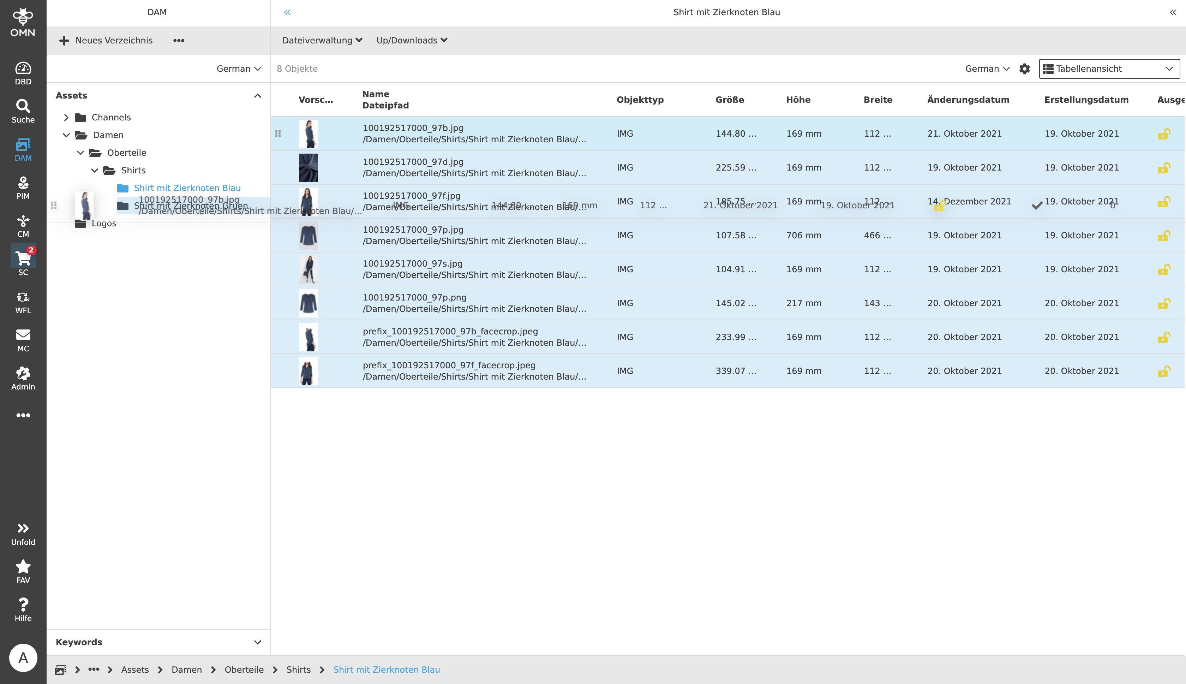The width and height of the screenshot is (1186, 684).
Task: Open the Tabellenansicht view dropdown
Action: [1109, 69]
